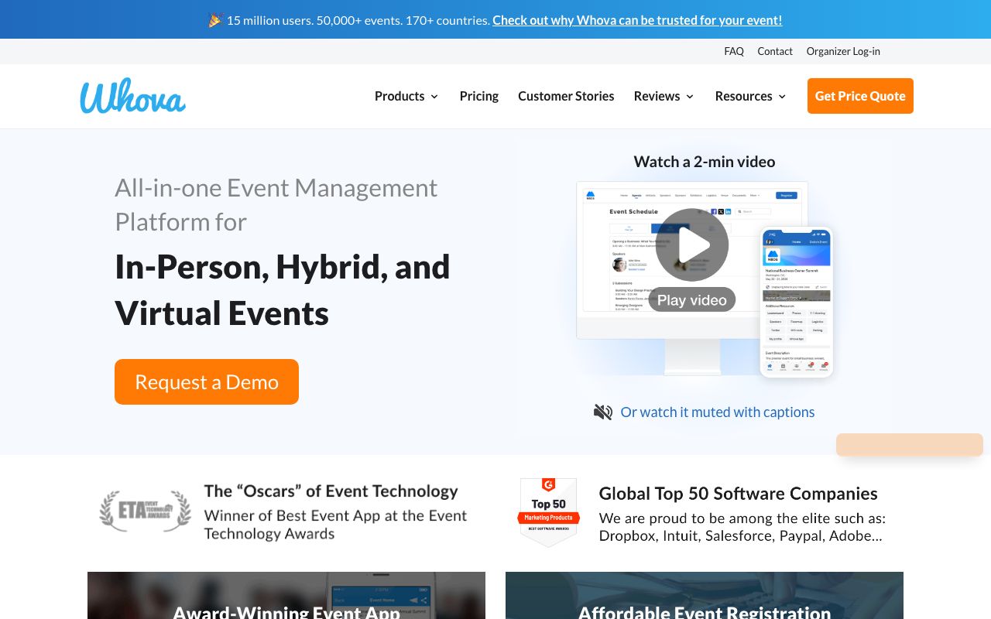The height and width of the screenshot is (619, 991).
Task: Tap the Home icon on the phone mockup
Action: 770,366
